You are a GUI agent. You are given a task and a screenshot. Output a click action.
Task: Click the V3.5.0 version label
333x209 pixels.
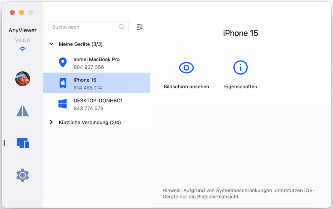23,40
